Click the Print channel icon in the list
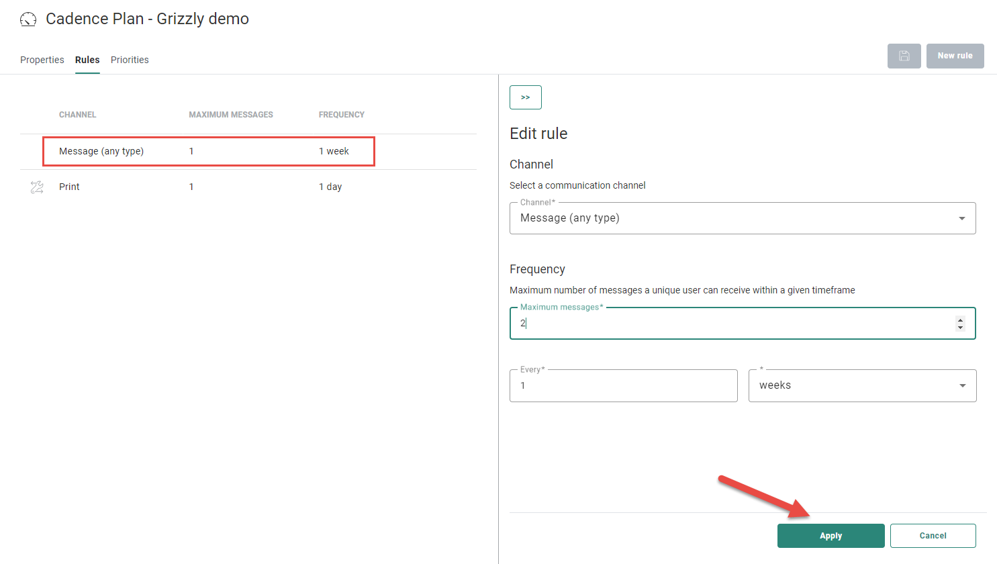Viewport: 997px width, 564px height. pyautogui.click(x=37, y=187)
